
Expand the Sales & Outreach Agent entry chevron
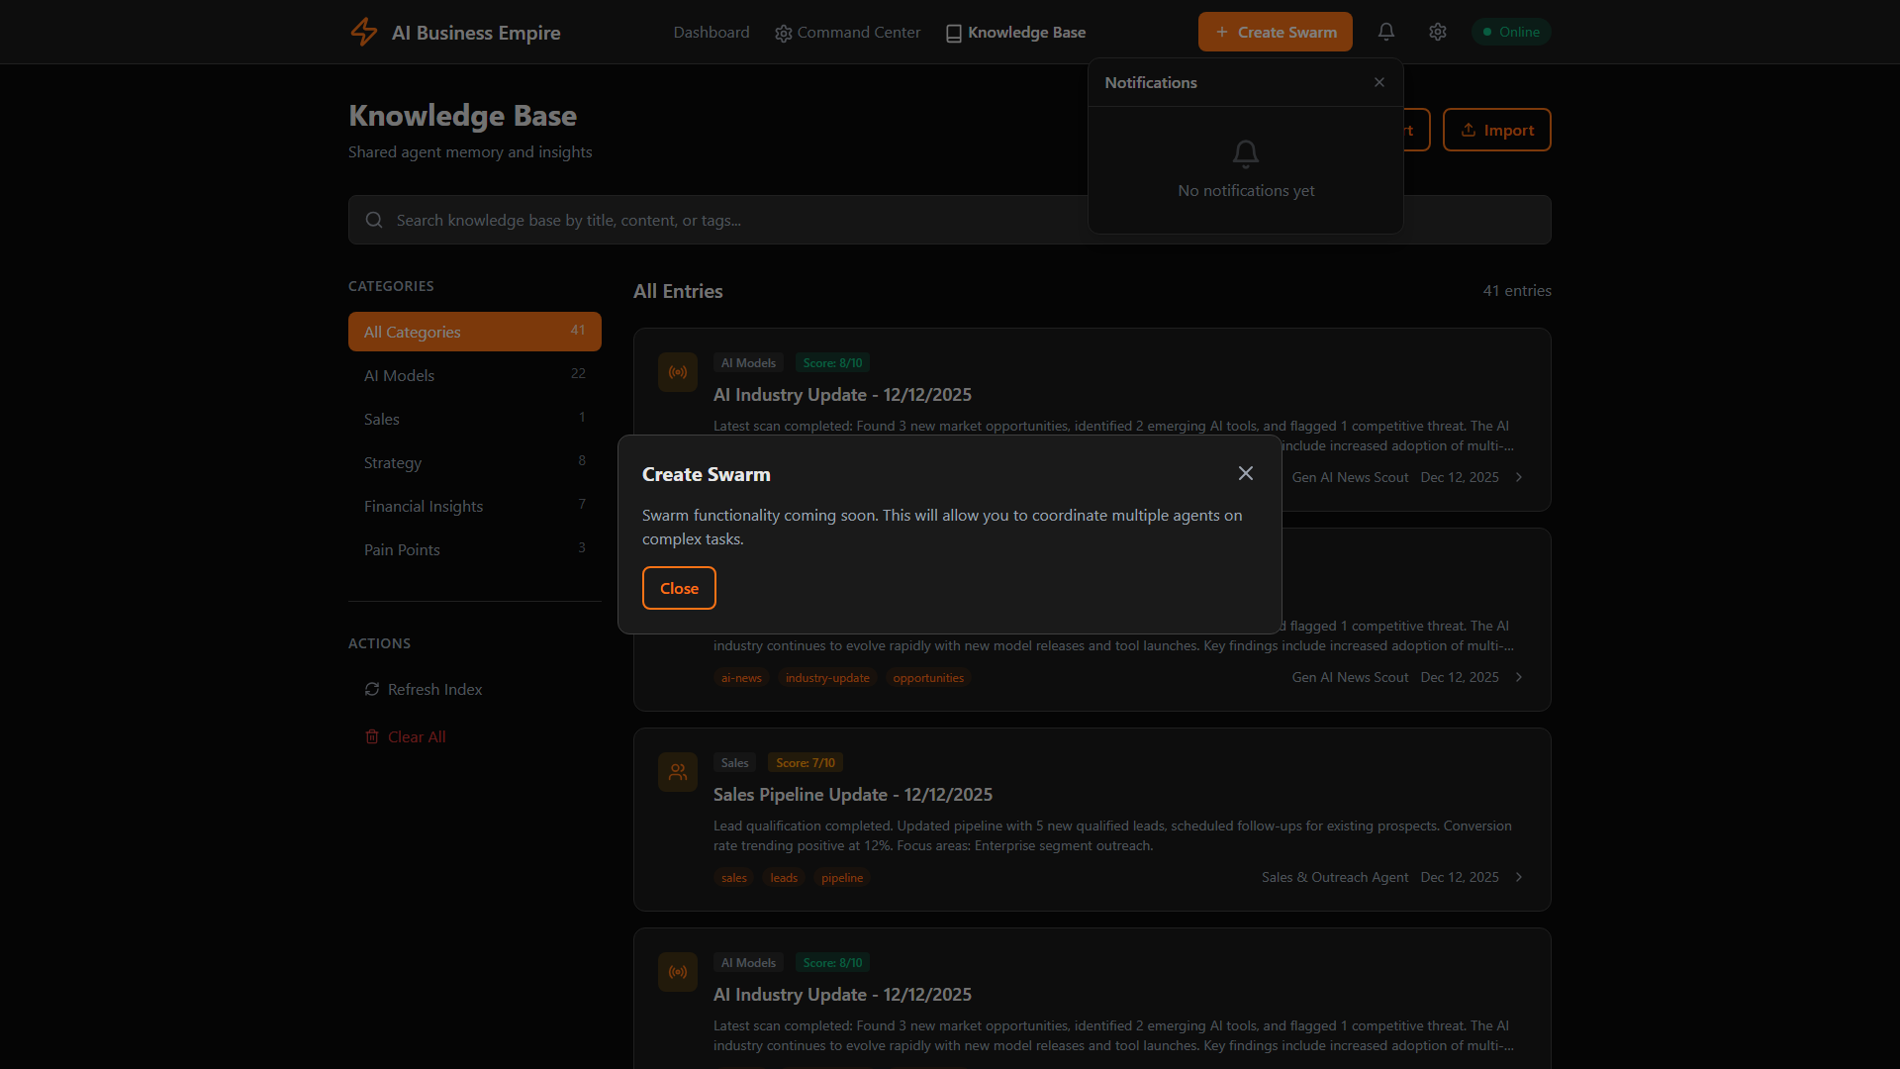[1519, 877]
